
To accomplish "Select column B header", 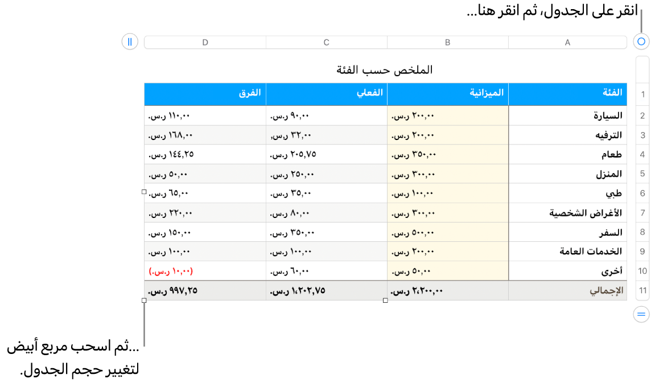I will tap(447, 42).
